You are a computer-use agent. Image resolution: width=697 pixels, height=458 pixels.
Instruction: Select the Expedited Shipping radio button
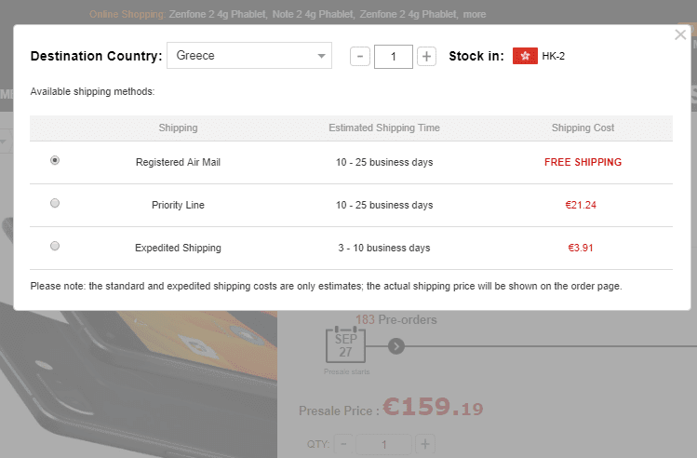[55, 246]
